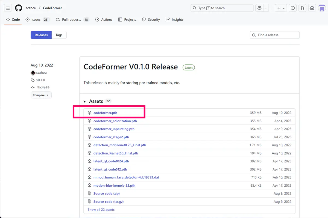
Task: Collapse the Assets section
Action: [x=85, y=101]
